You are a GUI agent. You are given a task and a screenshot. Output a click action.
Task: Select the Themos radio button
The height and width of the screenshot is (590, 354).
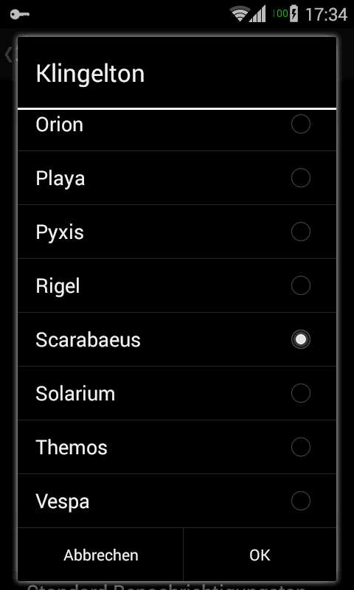(x=301, y=447)
